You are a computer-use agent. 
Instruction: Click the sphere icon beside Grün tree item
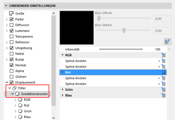pos(20,111)
